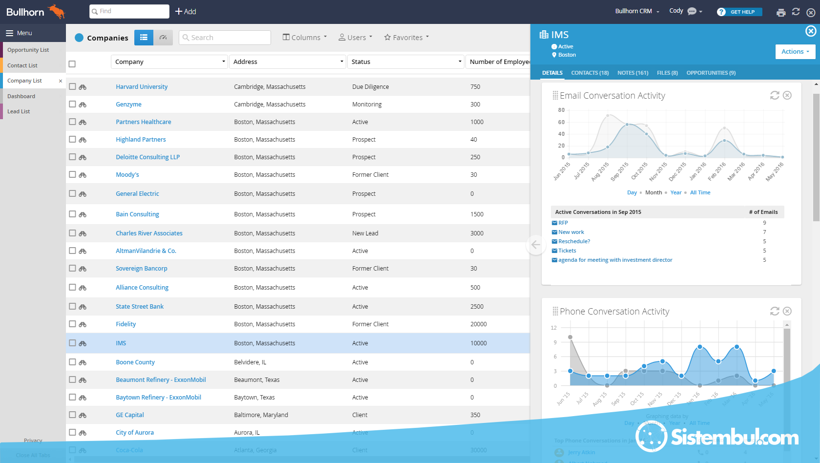Open the Bullhorn CRM dropdown
Viewport: 820px width, 463px height.
[x=637, y=11]
